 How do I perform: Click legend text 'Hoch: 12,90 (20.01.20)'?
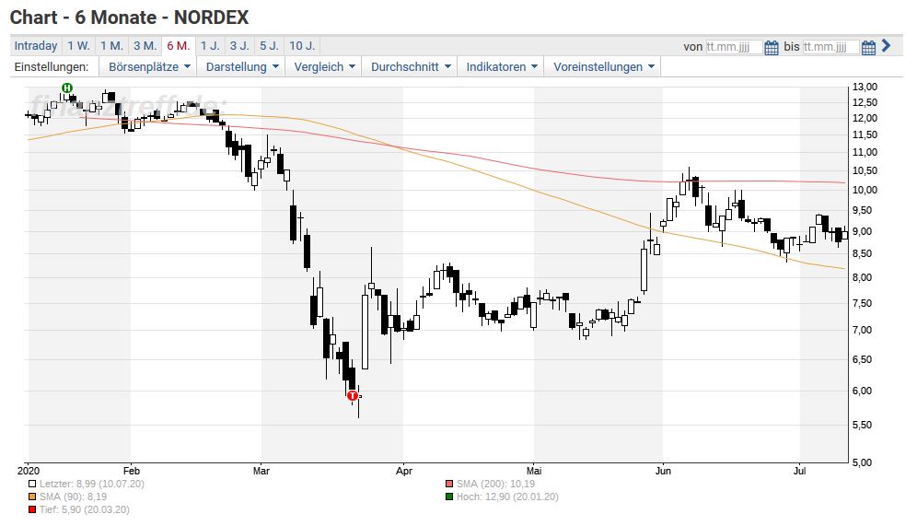point(507,497)
